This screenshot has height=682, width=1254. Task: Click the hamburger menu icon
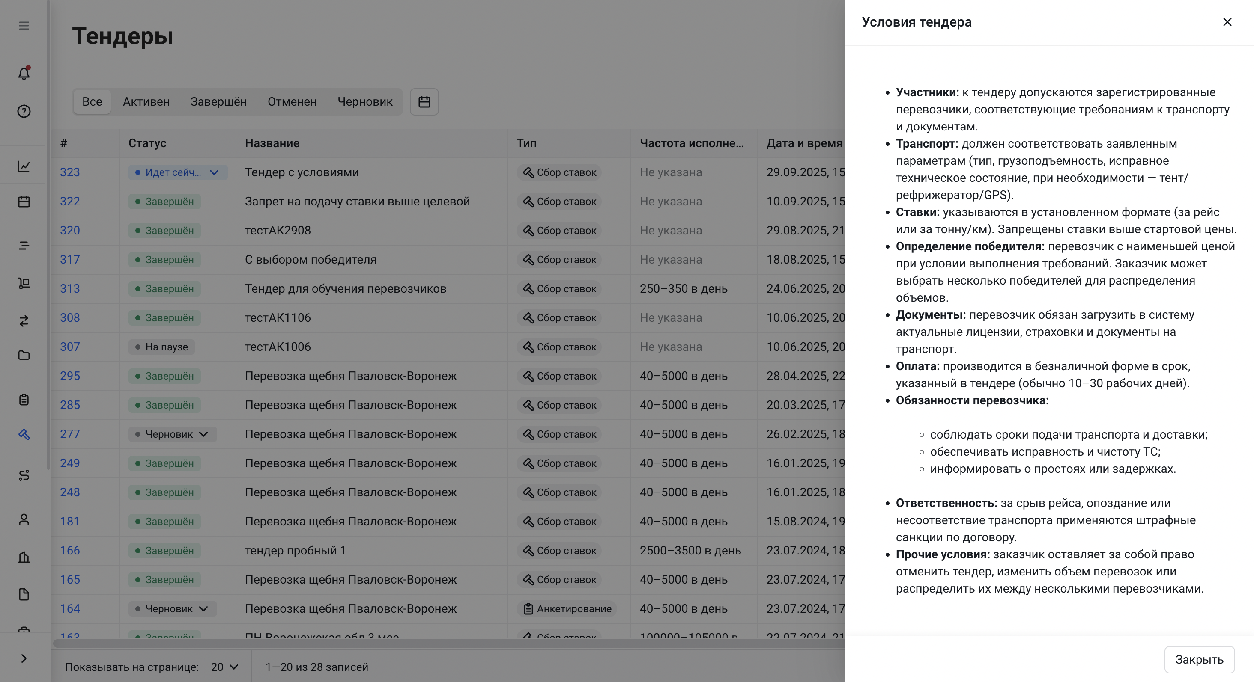(x=24, y=26)
